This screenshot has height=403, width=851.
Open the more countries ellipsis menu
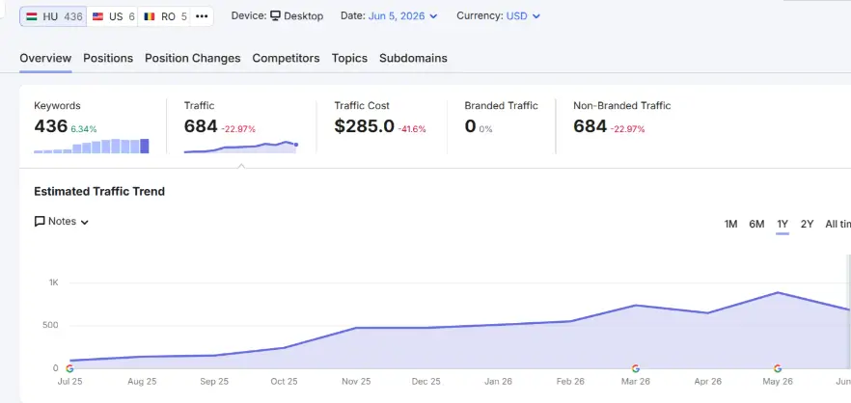pos(202,16)
